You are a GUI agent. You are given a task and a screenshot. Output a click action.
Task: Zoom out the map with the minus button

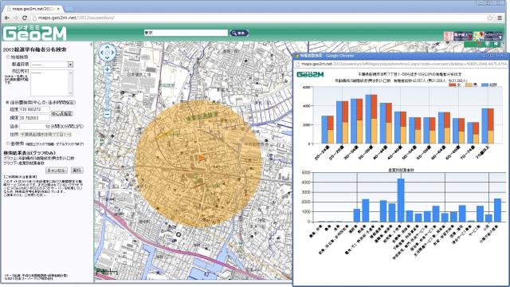[x=107, y=114]
